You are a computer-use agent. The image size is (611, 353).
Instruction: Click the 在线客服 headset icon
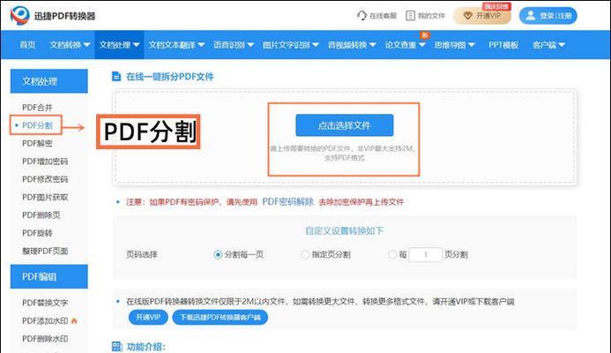coord(361,16)
